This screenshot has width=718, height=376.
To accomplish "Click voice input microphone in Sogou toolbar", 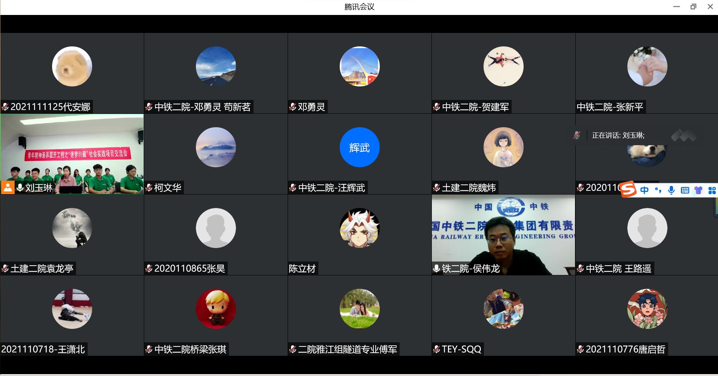I will point(671,190).
